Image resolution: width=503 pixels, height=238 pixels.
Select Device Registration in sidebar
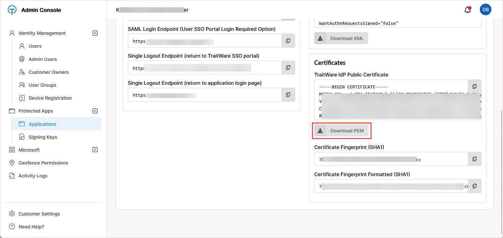tap(50, 98)
